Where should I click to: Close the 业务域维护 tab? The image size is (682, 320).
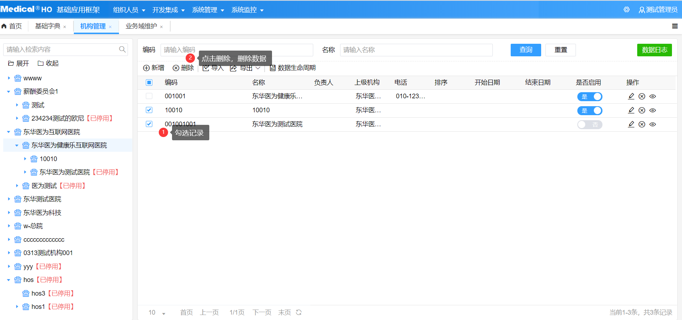[x=161, y=27]
